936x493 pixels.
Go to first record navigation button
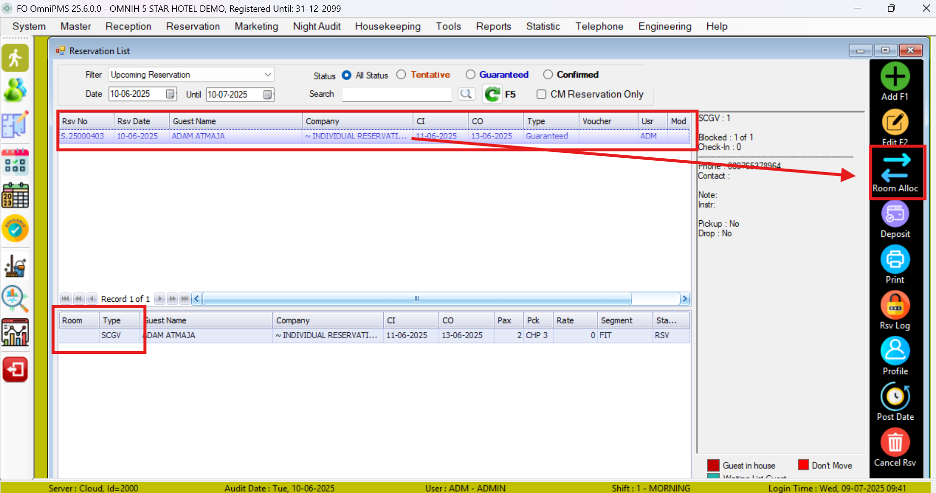point(65,298)
